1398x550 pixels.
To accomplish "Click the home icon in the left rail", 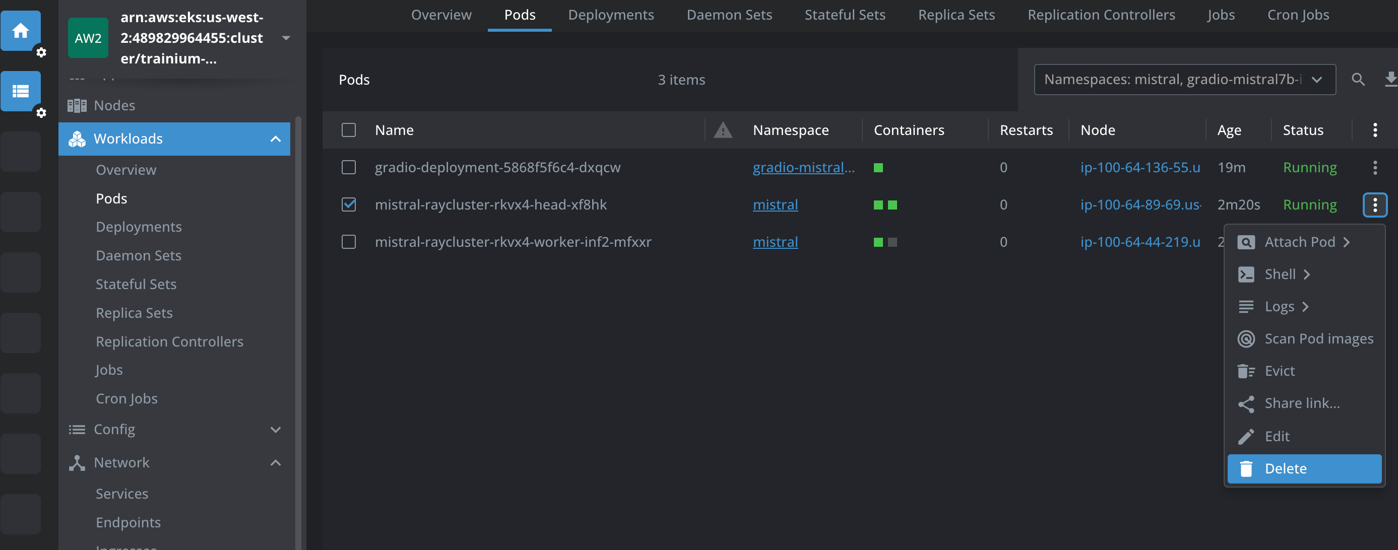I will (21, 30).
